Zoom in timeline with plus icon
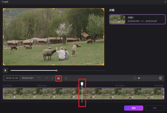 coord(161,78)
